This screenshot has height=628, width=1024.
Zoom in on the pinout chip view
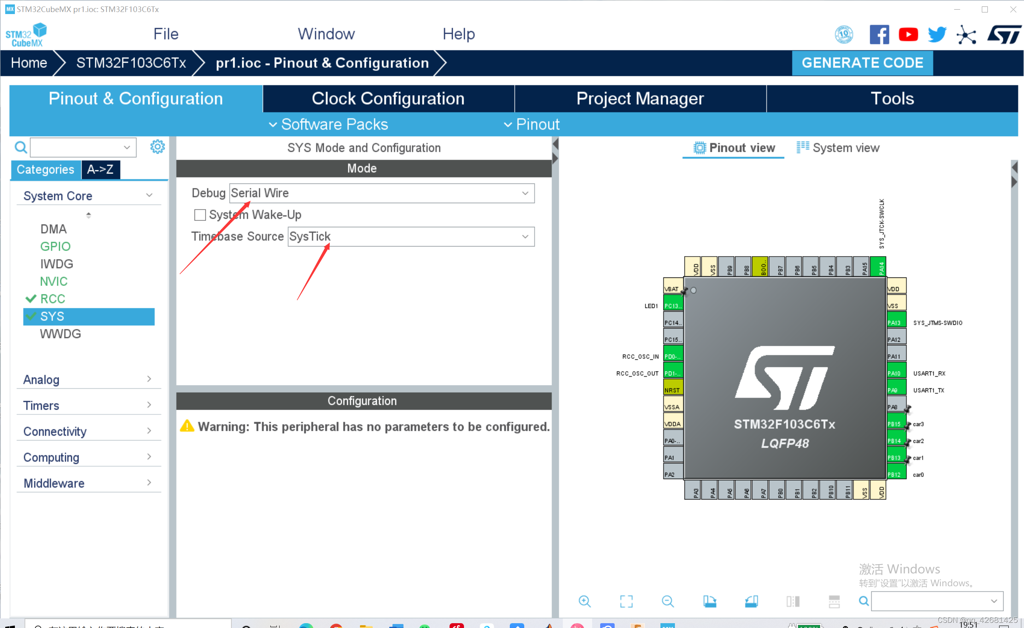585,601
